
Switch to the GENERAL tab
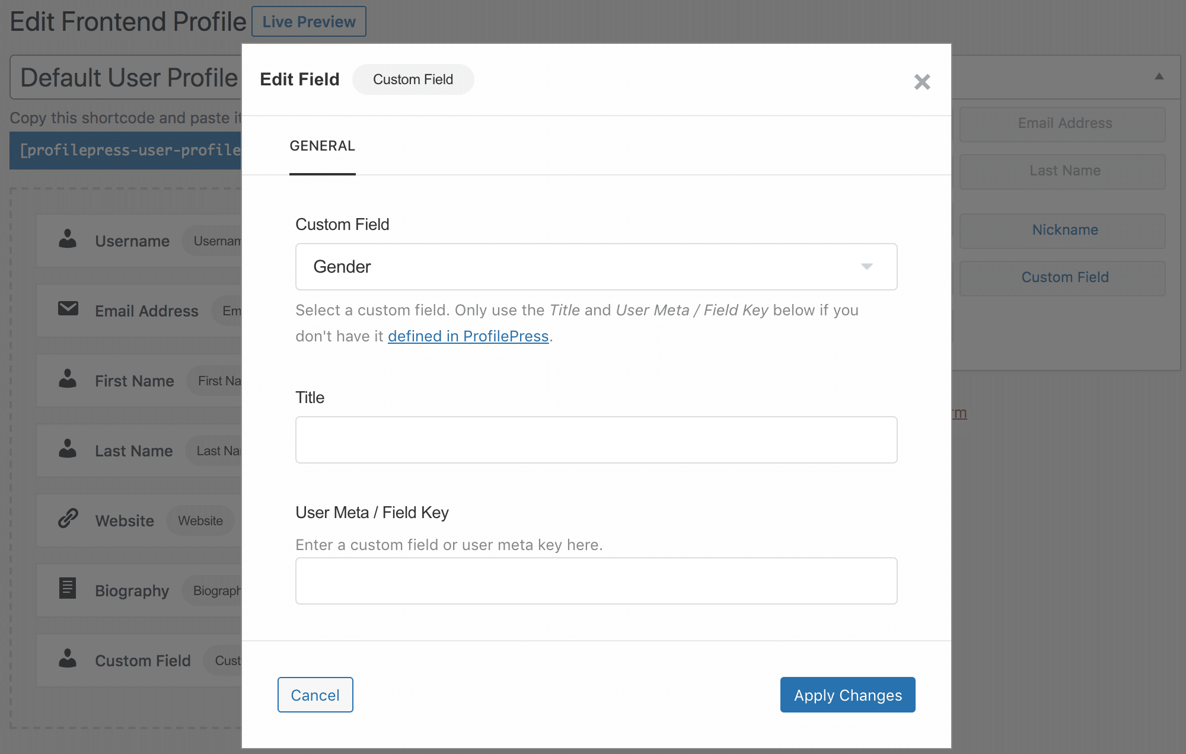tap(322, 146)
